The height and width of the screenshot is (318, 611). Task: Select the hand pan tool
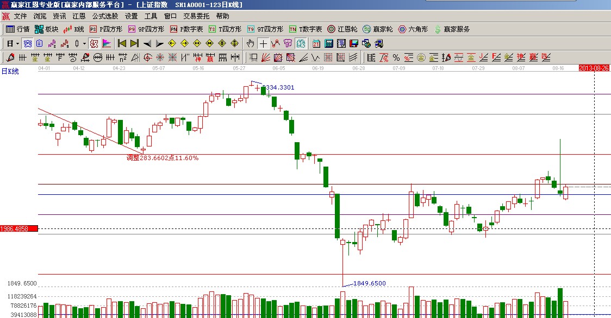(251, 43)
